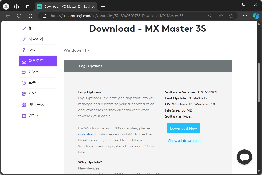Click the gear icon beside 사양

[x=24, y=94]
